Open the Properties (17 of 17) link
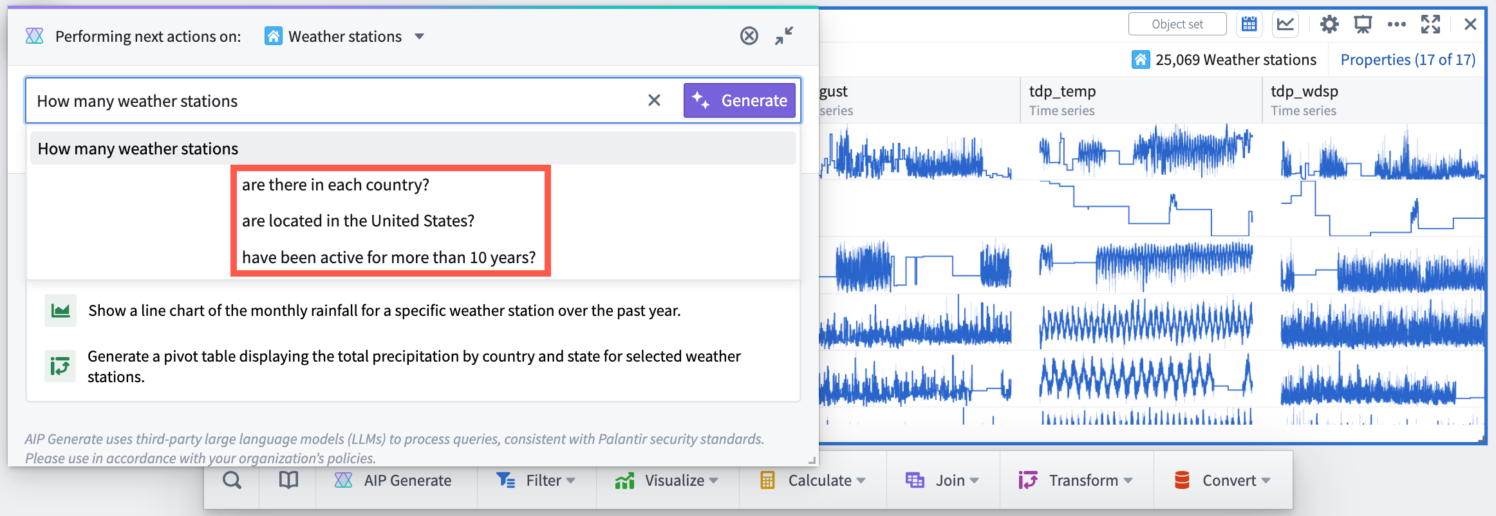 click(1408, 60)
